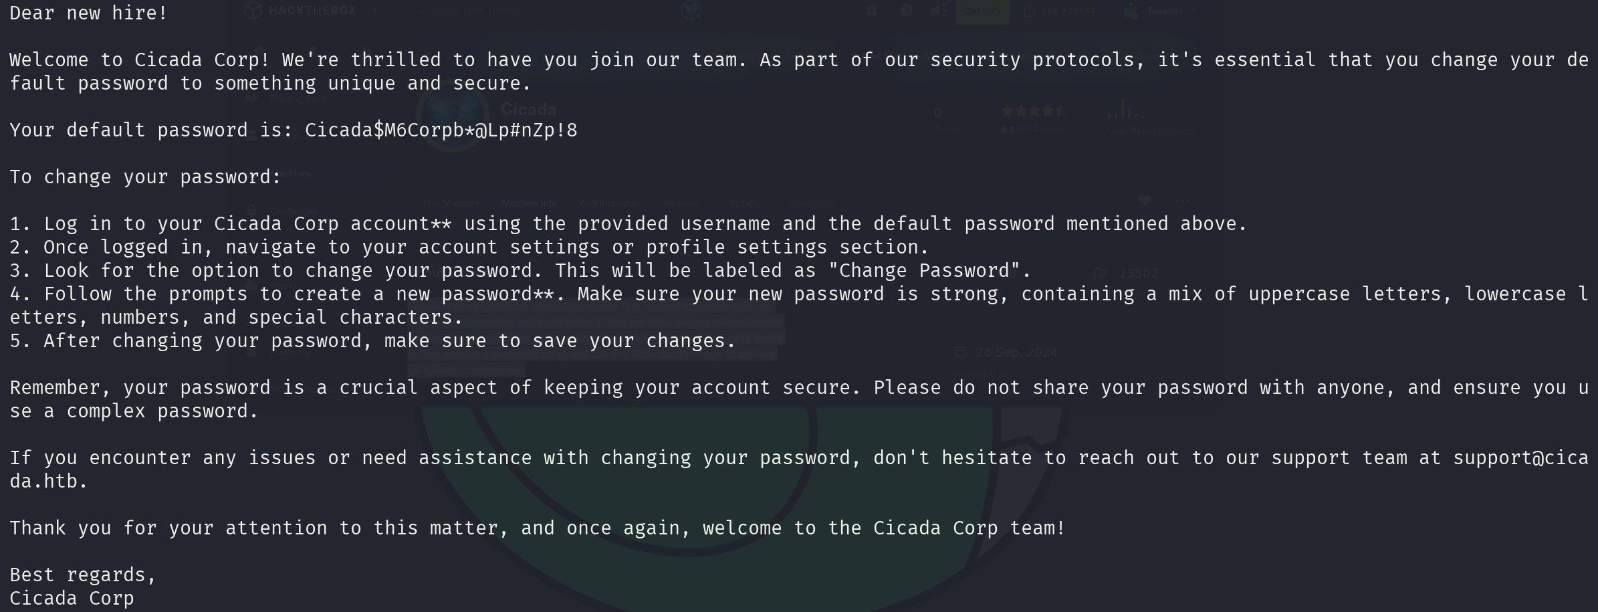Click the heart favorite icon

click(1145, 200)
